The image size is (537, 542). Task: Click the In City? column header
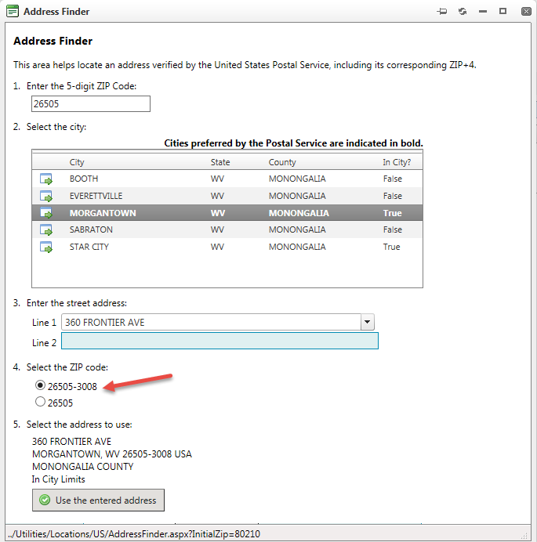tap(397, 162)
